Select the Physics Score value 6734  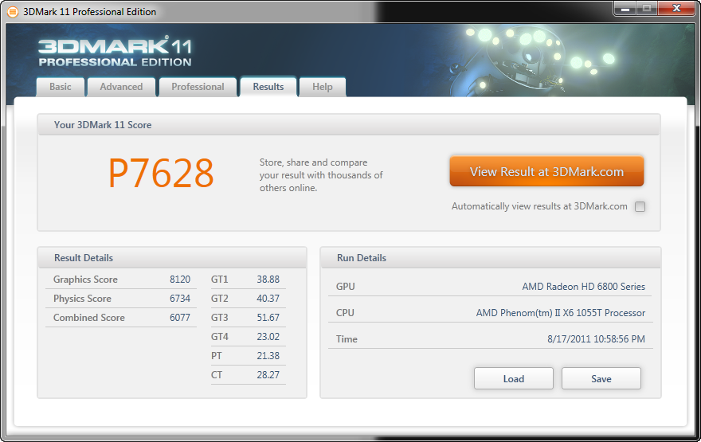point(180,299)
